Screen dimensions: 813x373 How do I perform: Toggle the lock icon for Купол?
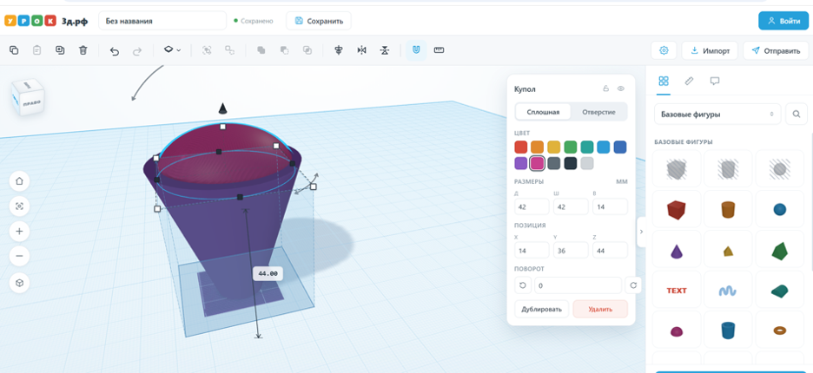[x=605, y=88]
